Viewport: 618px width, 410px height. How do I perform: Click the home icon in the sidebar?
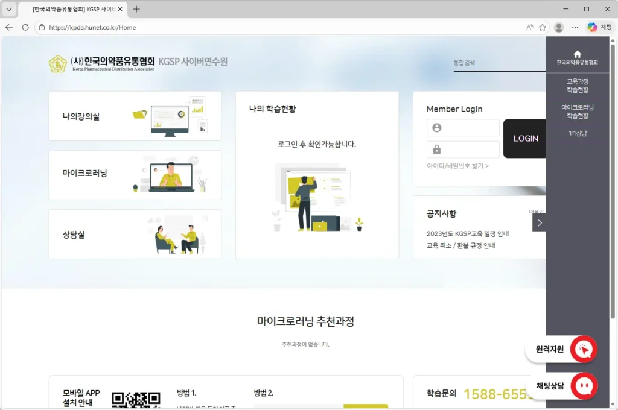point(578,54)
